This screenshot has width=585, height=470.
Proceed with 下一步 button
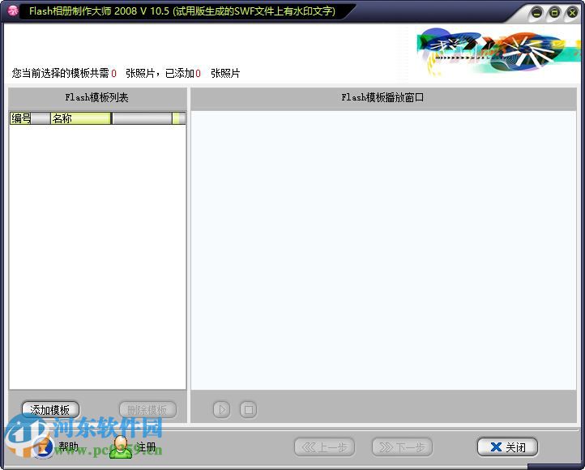pos(402,446)
